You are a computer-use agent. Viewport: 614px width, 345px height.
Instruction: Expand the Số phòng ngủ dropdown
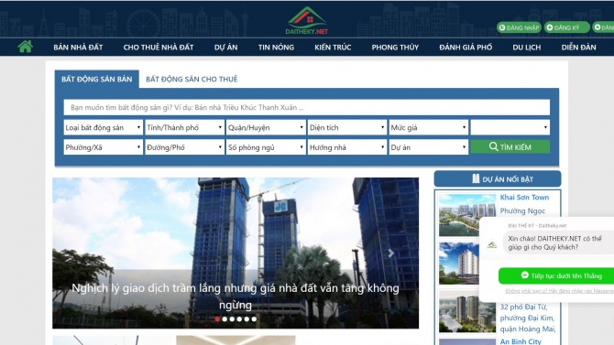(x=266, y=147)
